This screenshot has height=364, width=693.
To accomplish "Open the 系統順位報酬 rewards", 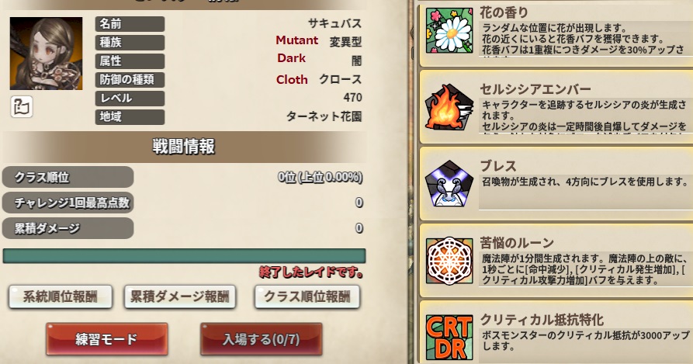I will click(60, 296).
